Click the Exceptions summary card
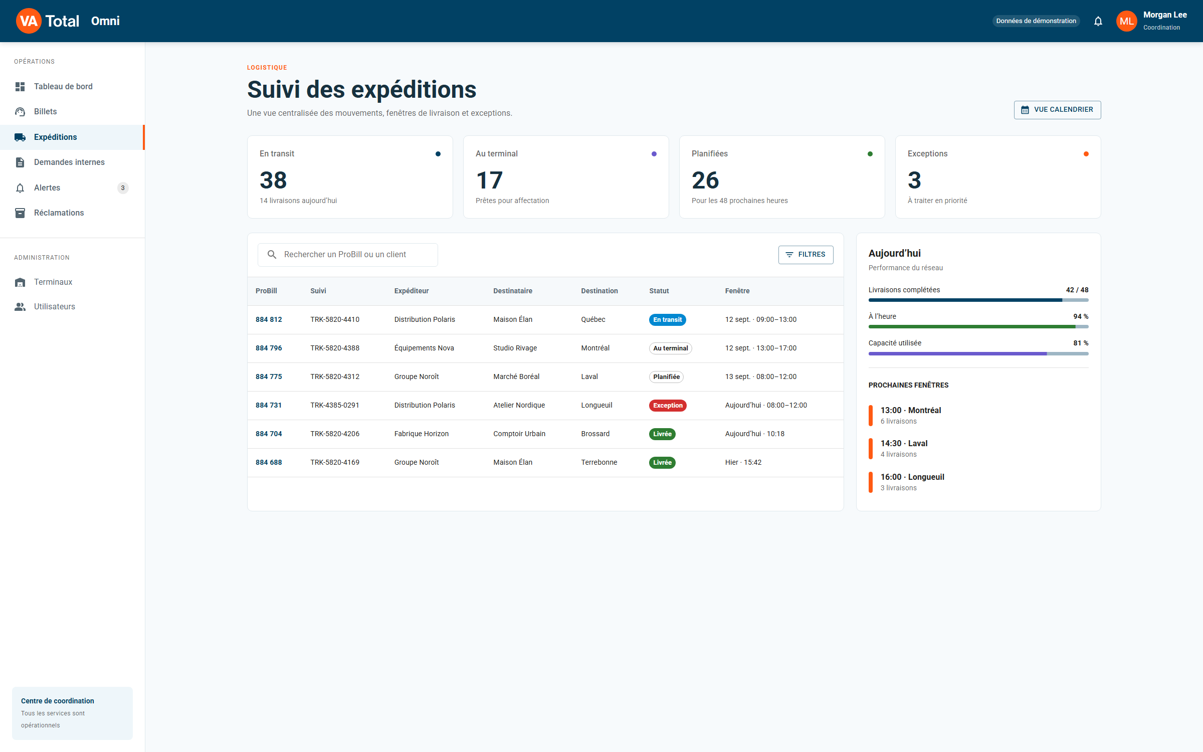The image size is (1203, 752). point(997,177)
